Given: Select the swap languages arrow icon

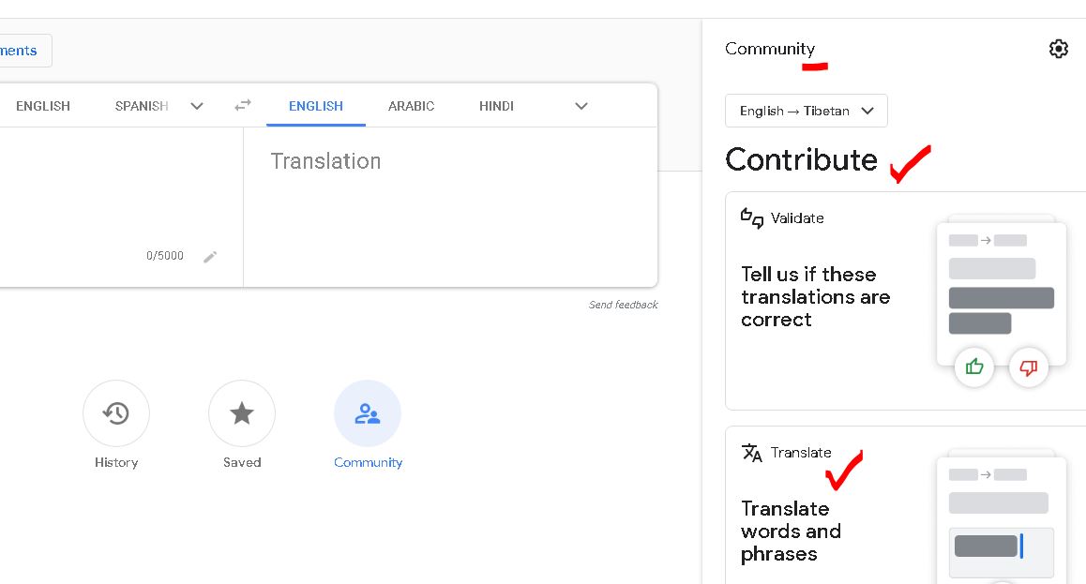Looking at the screenshot, I should click(x=242, y=106).
